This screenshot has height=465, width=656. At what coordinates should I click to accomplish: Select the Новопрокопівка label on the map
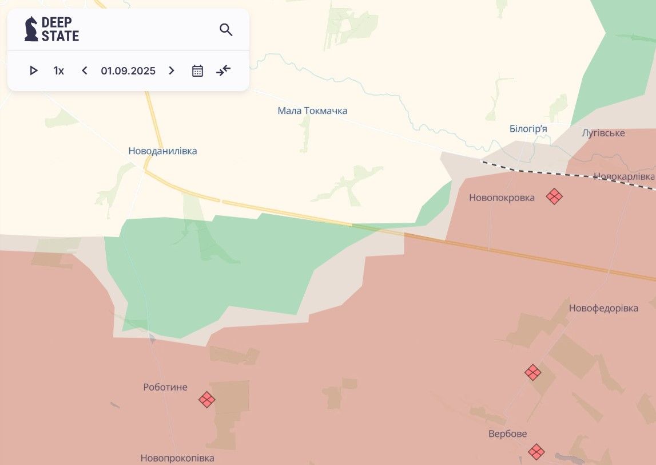pyautogui.click(x=177, y=458)
